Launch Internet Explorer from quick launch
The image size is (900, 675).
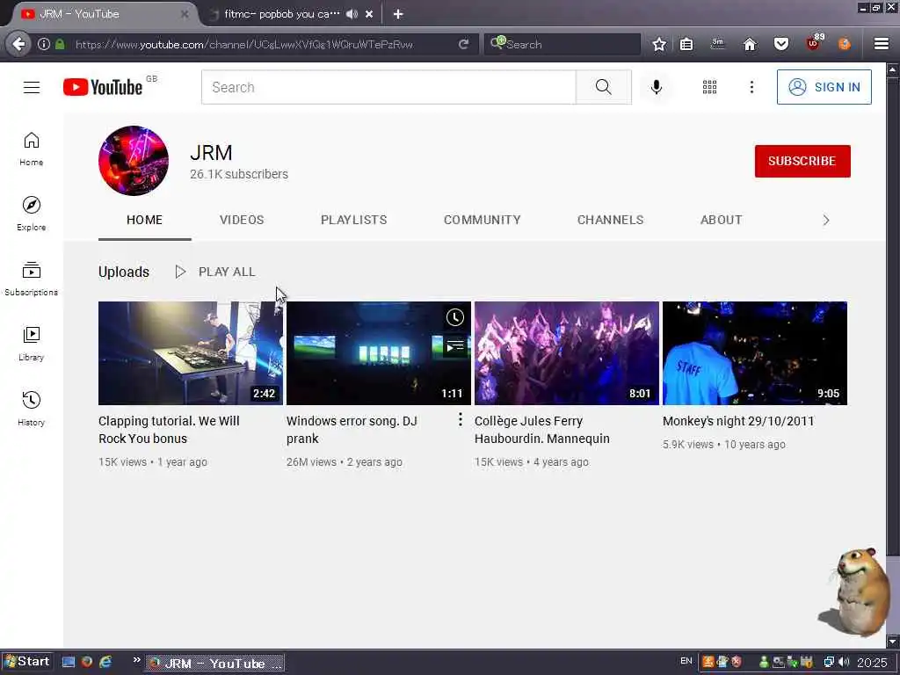(x=105, y=662)
